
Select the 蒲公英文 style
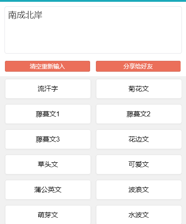point(48,190)
